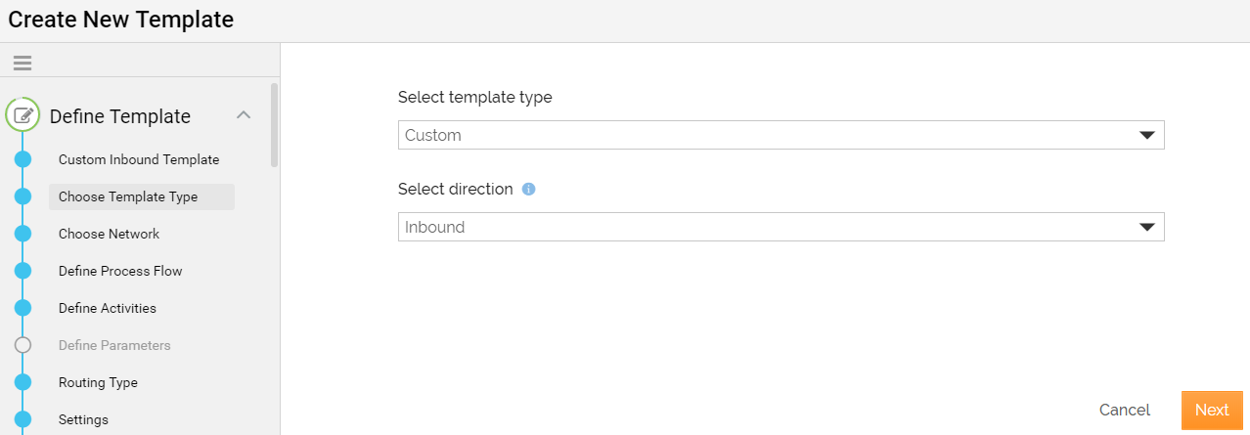
Task: Click the sidebar vertical scrollbar
Action: click(275, 125)
